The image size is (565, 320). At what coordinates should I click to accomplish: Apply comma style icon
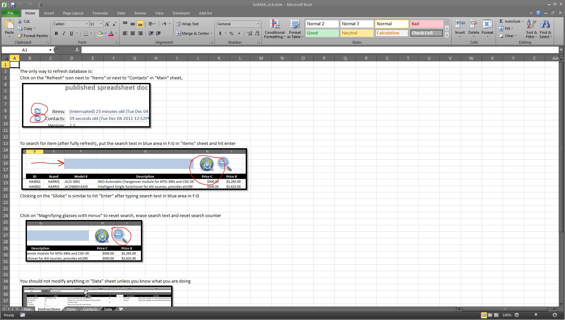point(239,33)
